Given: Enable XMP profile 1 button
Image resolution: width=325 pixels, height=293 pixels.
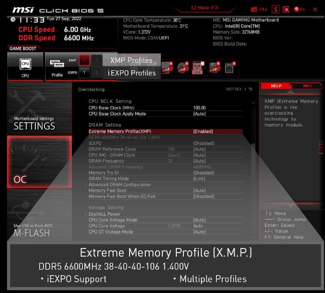Looking at the screenshot, I should tap(84, 60).
